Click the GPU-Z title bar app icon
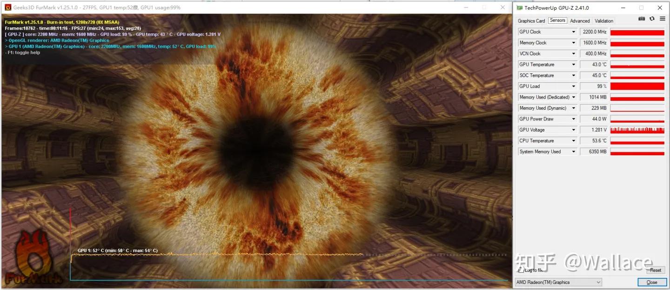Viewport: 670px width, 290px height. click(519, 8)
